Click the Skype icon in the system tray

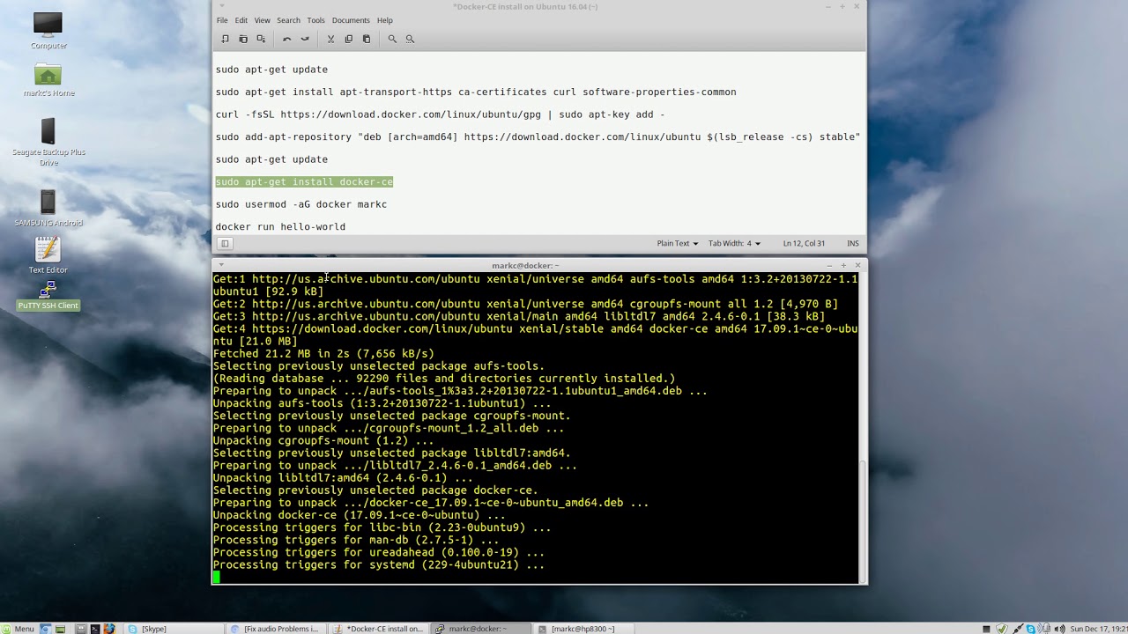coord(1030,629)
